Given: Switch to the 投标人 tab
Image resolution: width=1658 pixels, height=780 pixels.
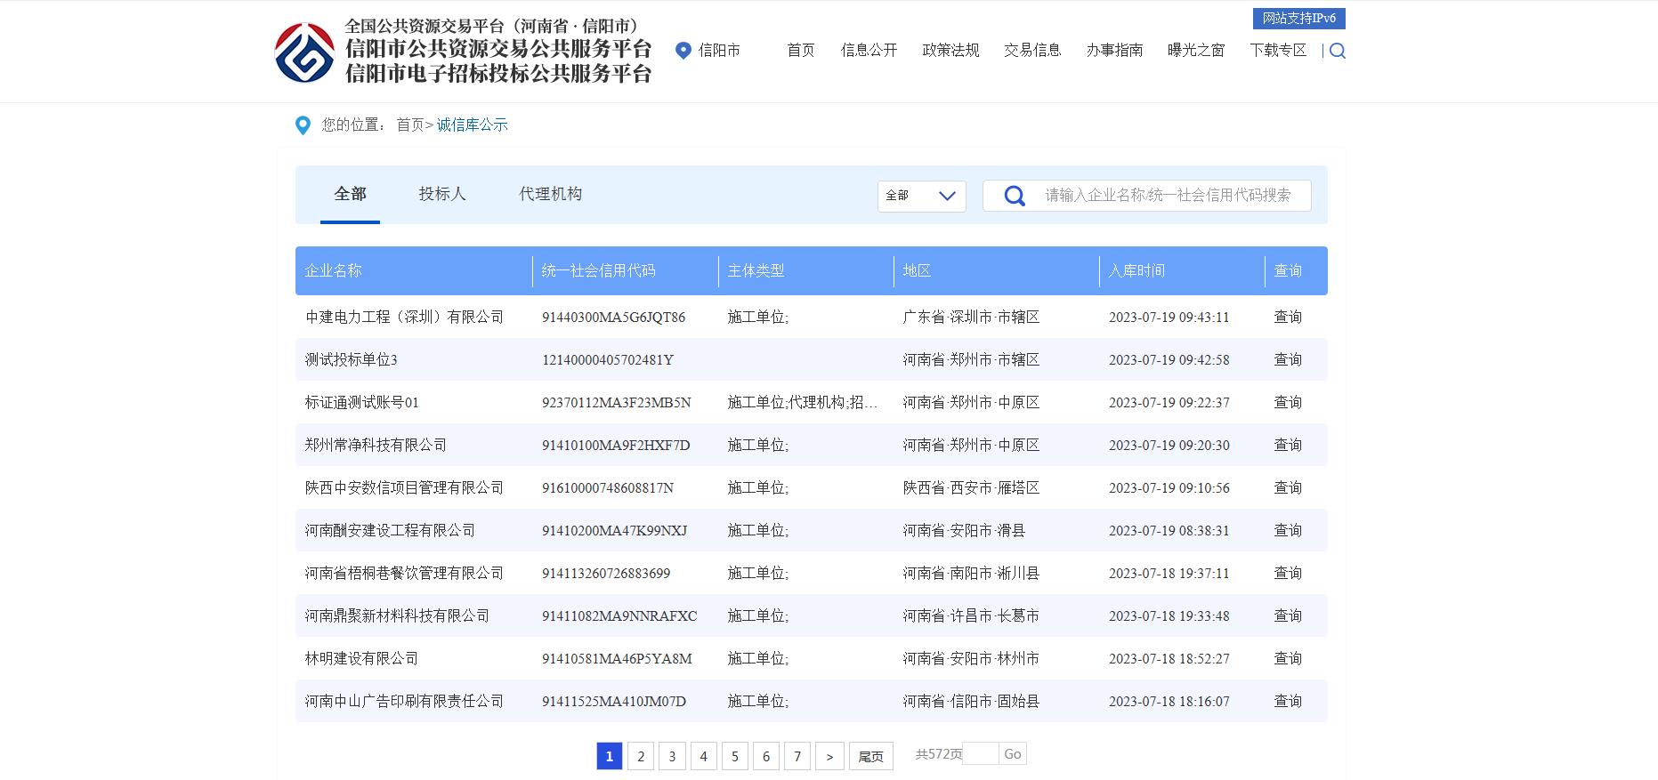Looking at the screenshot, I should tap(441, 194).
